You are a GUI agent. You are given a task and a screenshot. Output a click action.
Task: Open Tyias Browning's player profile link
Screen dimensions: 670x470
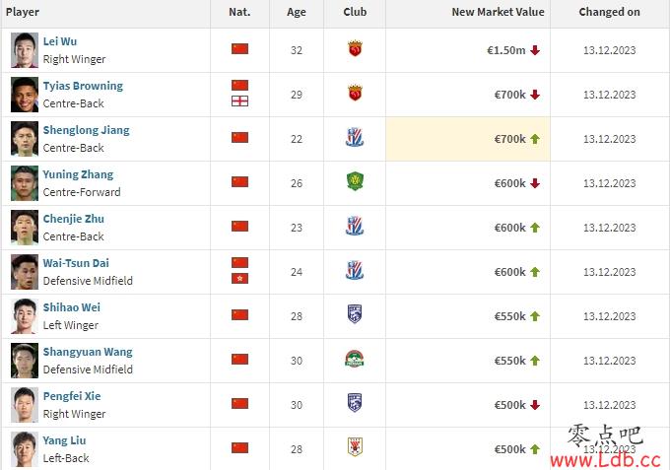[x=83, y=86]
